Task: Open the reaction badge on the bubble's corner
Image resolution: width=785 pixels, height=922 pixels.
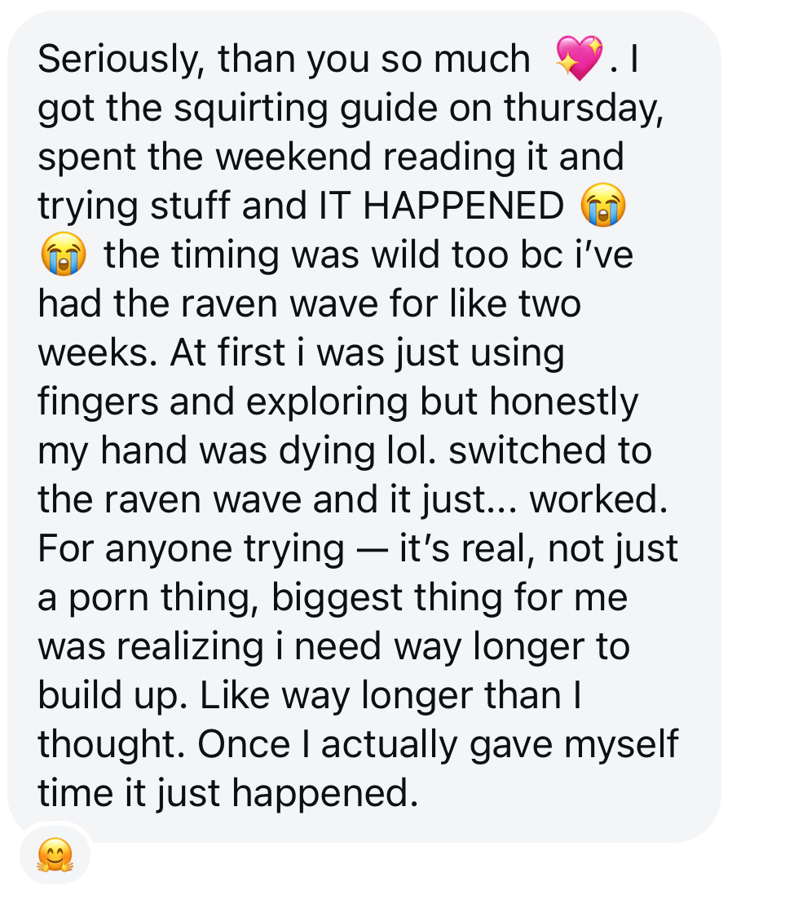Action: click(55, 856)
